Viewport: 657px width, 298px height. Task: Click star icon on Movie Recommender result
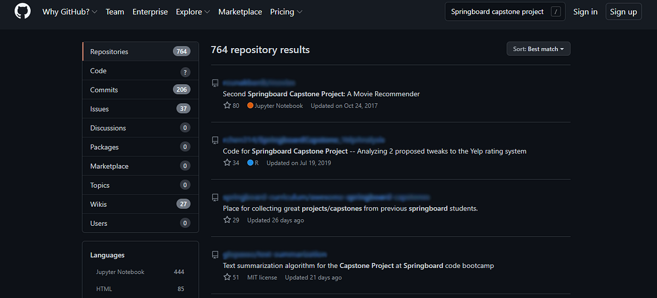coord(227,106)
